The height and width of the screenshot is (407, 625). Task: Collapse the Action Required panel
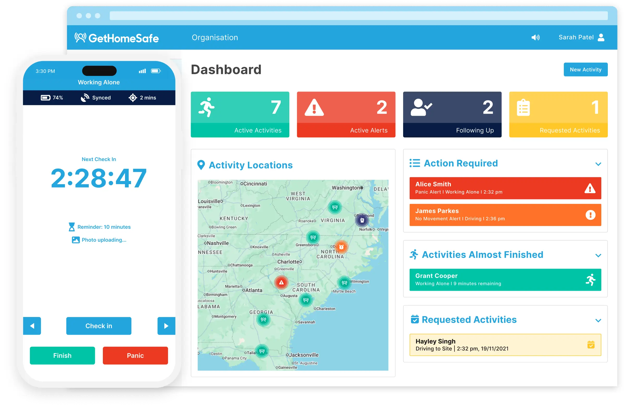click(598, 164)
